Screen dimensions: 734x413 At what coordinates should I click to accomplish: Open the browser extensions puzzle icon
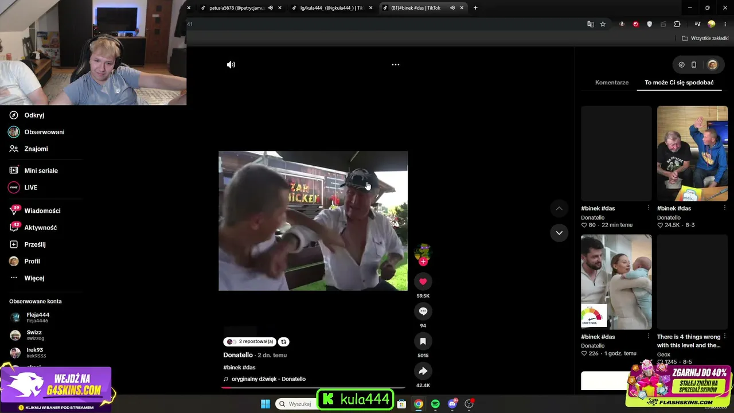click(x=677, y=24)
